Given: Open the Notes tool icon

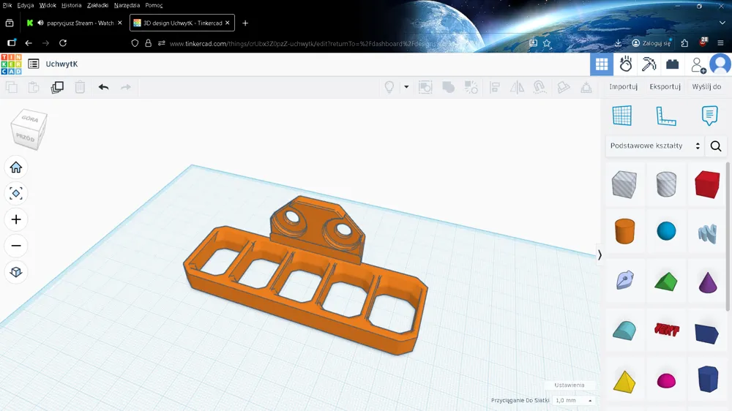Looking at the screenshot, I should 709,116.
